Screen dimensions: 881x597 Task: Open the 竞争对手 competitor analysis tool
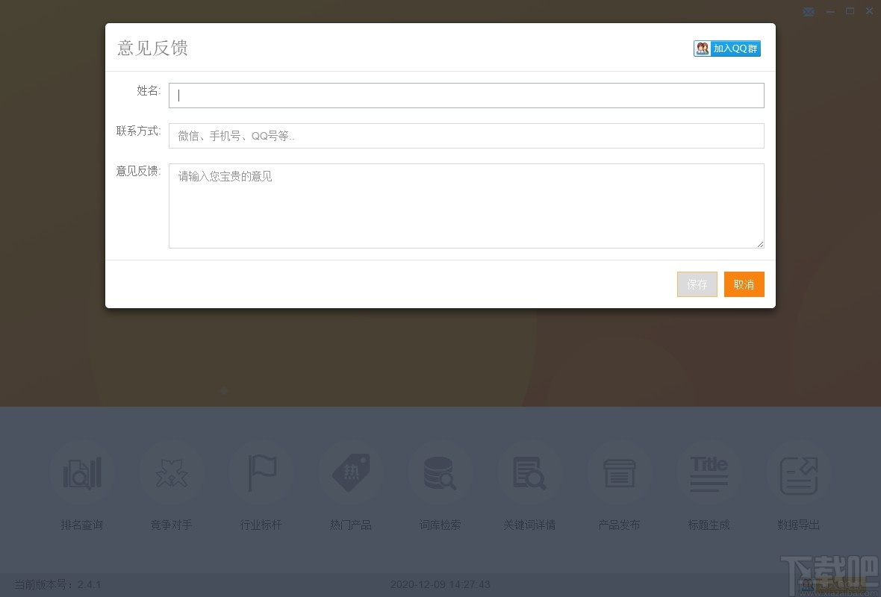click(172, 472)
